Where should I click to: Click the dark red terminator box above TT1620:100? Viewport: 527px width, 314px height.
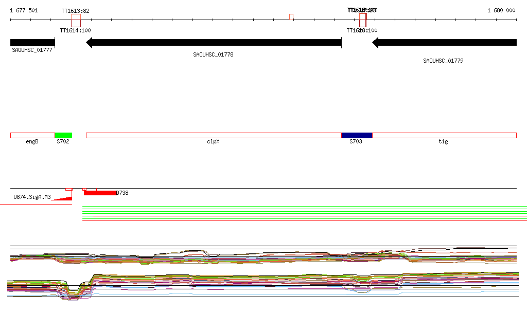tap(363, 21)
